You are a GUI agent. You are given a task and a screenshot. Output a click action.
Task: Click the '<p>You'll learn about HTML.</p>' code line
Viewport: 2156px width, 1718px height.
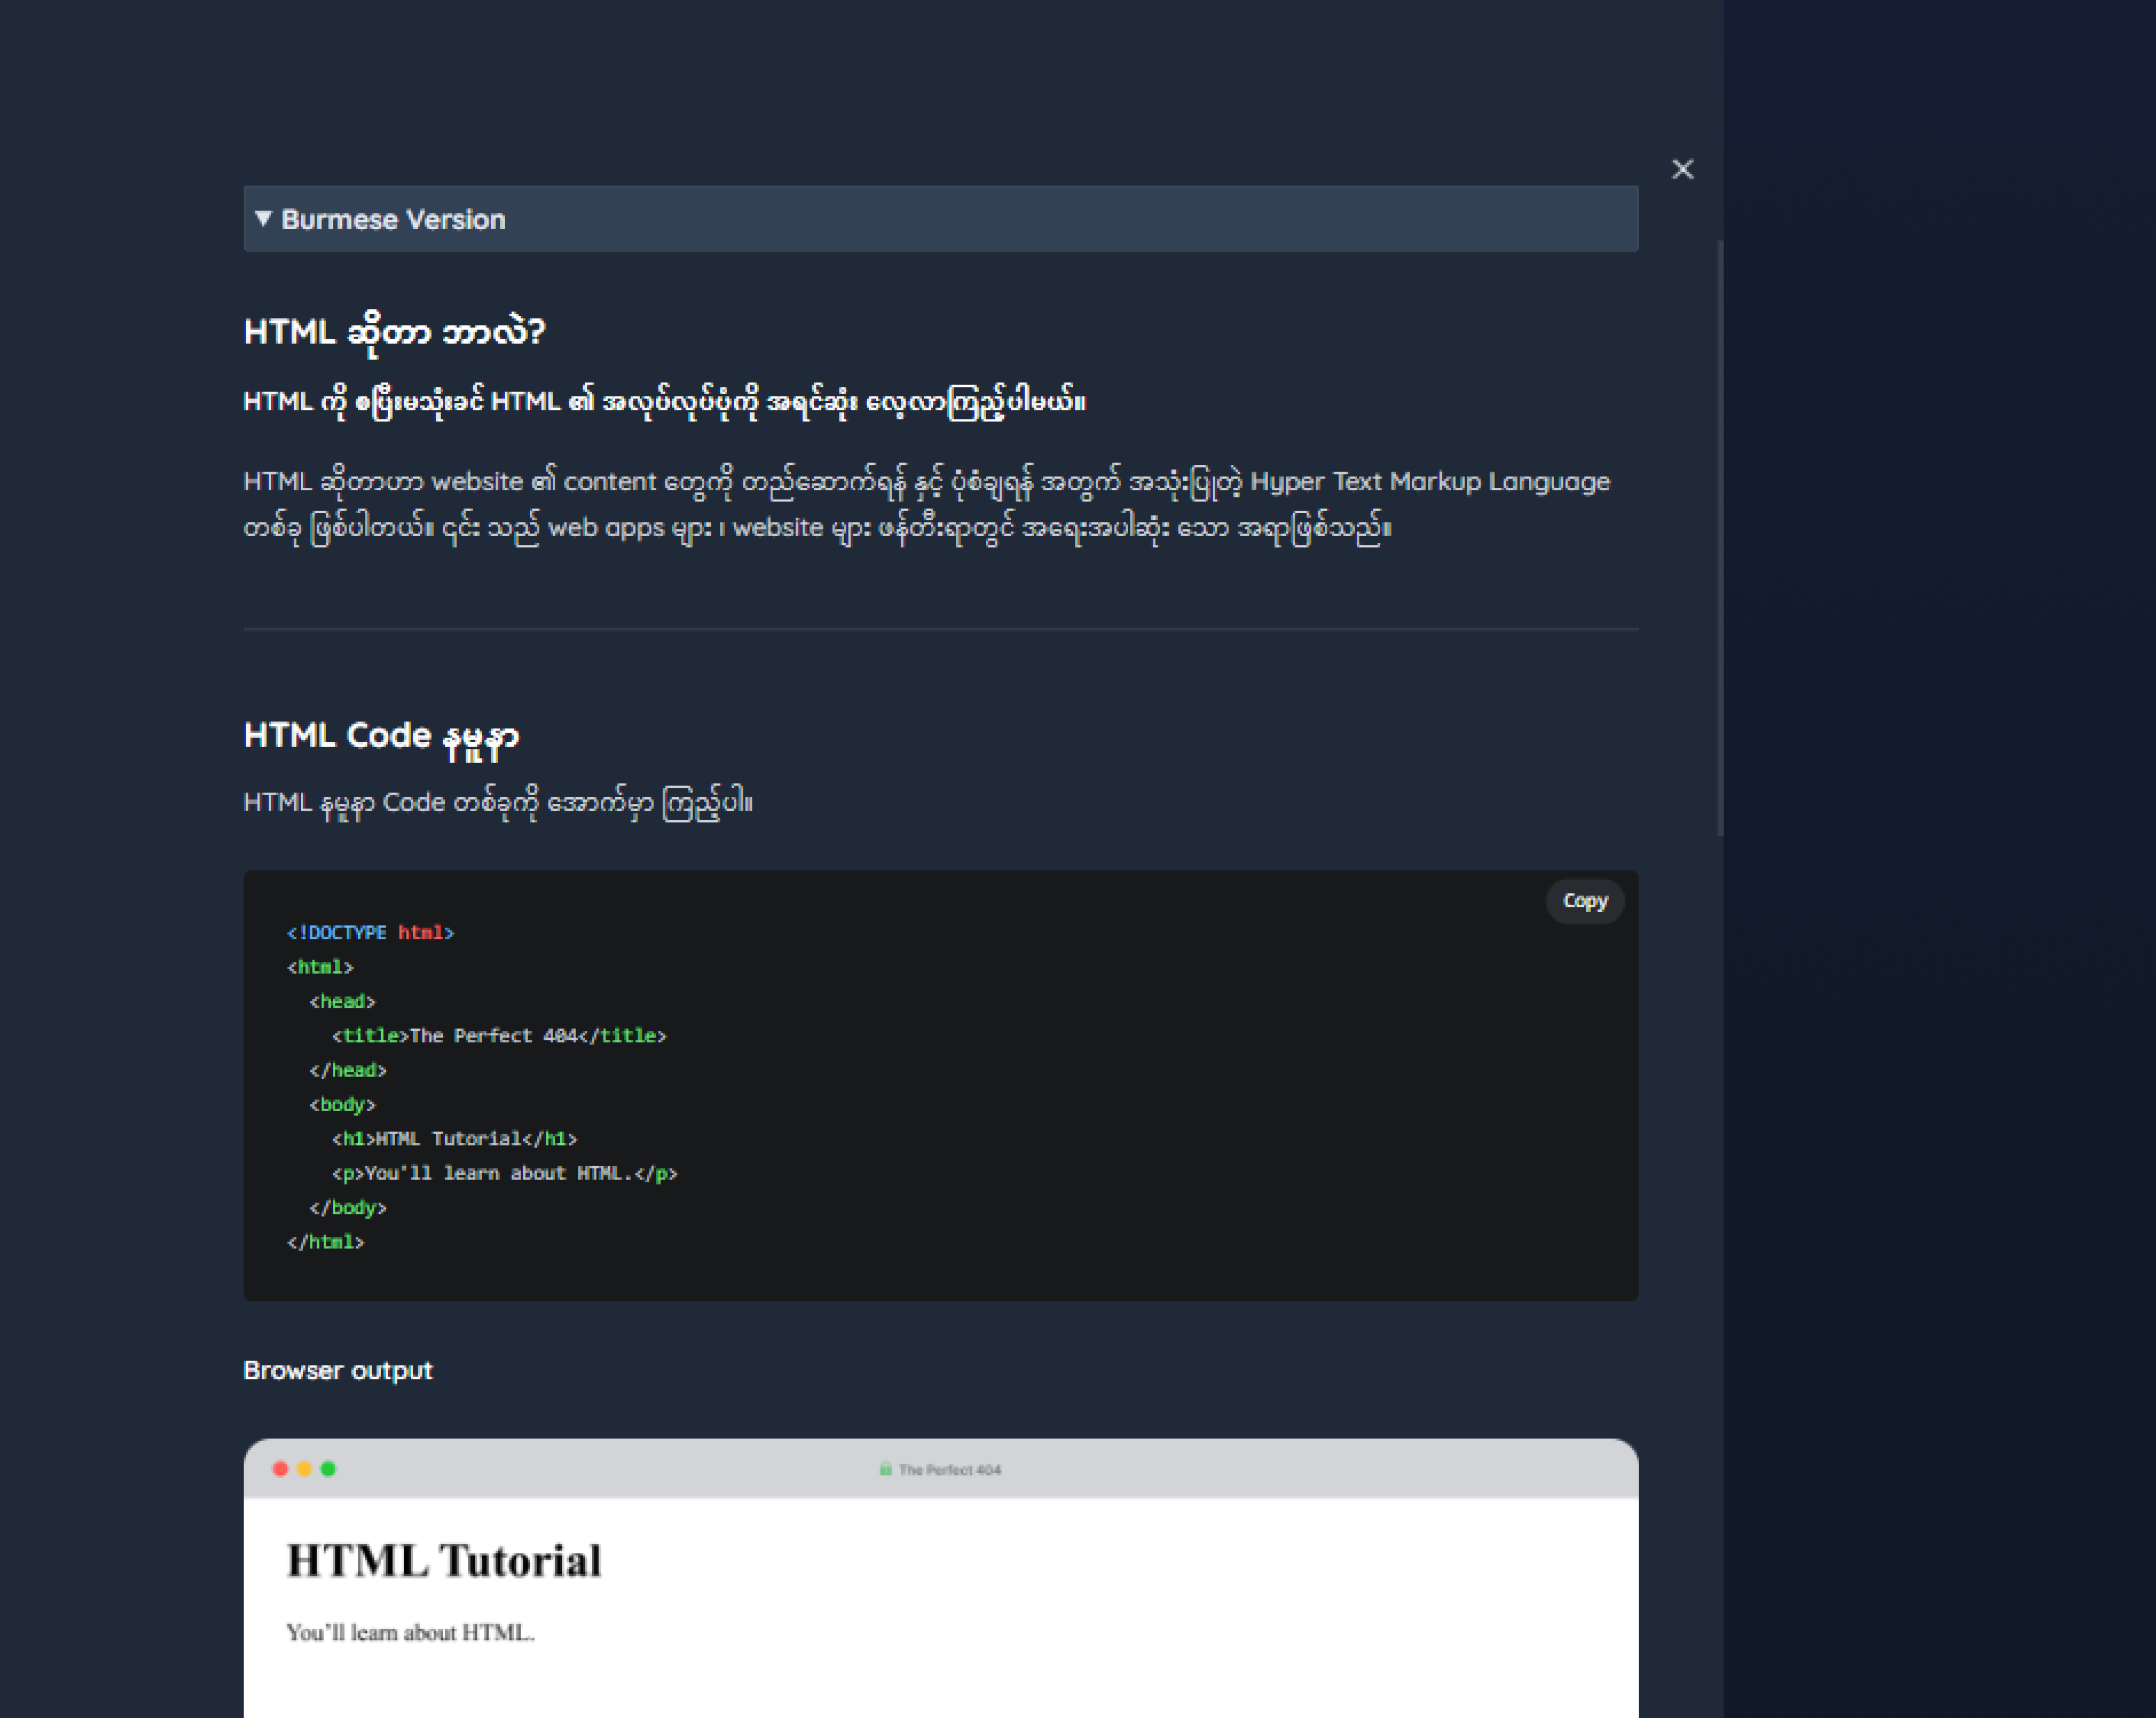tap(504, 1173)
